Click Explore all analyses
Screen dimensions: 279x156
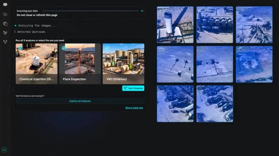80,101
